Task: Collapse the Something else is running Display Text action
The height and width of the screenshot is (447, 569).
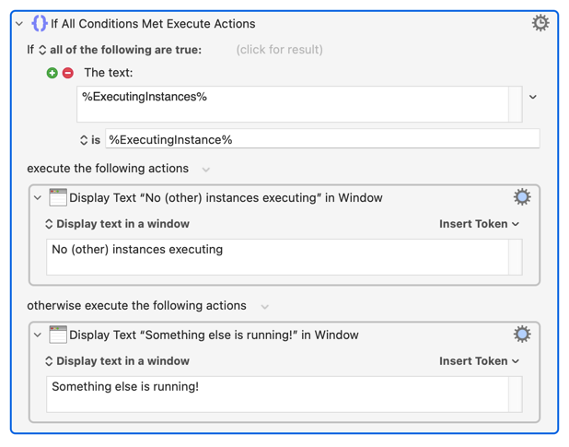Action: [x=38, y=335]
